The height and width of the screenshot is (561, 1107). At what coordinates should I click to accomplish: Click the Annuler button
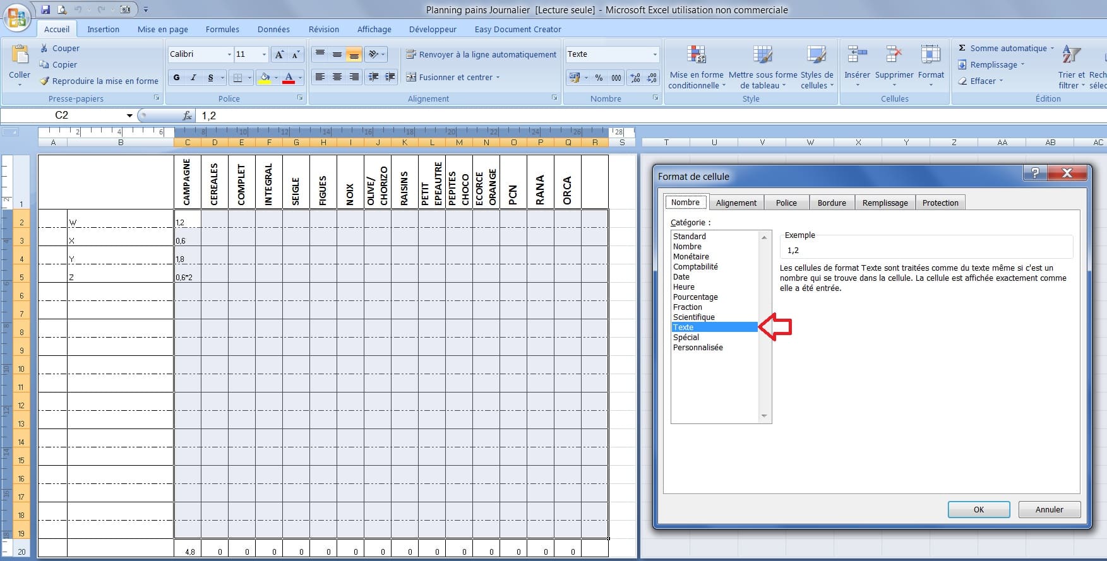click(x=1049, y=509)
